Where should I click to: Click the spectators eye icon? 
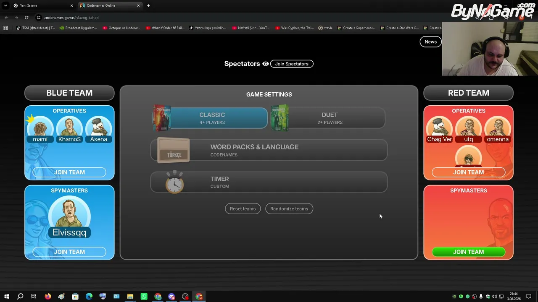coord(266,64)
